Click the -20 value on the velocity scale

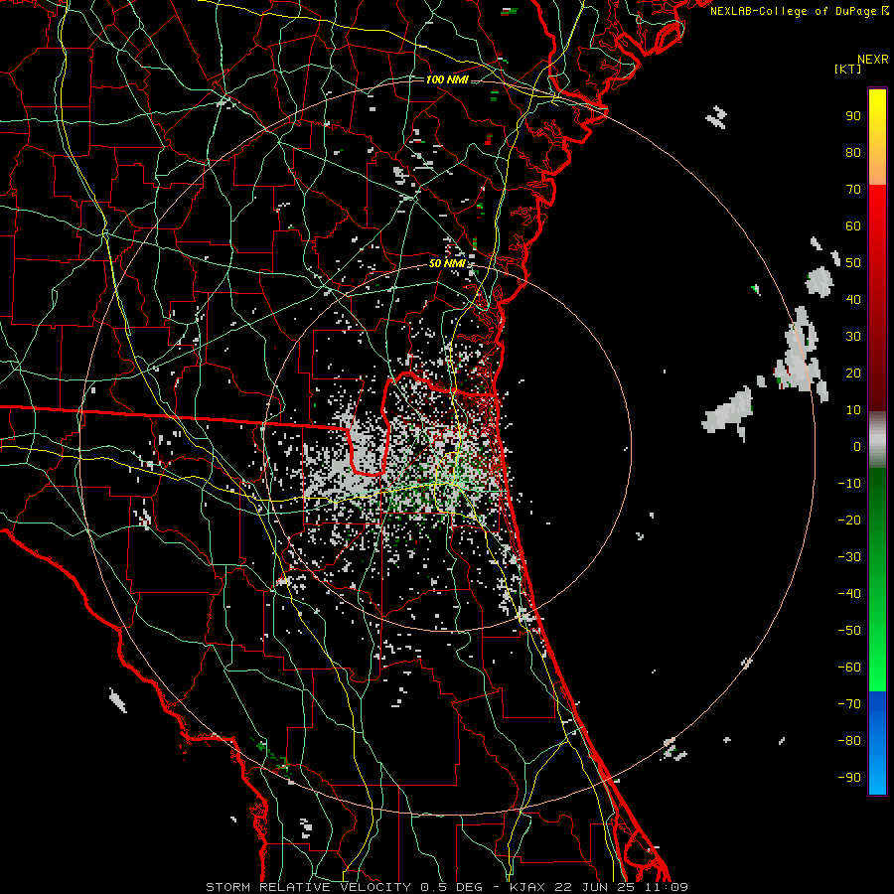(x=849, y=520)
